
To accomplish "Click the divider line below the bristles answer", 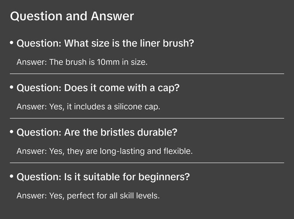I will (147, 163).
